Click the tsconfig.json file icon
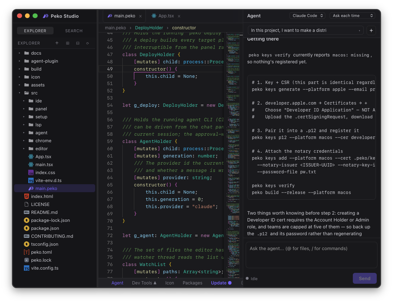The image size is (393, 304). pyautogui.click(x=26, y=244)
